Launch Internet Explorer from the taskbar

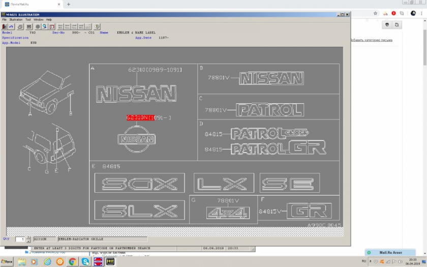tap(47, 262)
